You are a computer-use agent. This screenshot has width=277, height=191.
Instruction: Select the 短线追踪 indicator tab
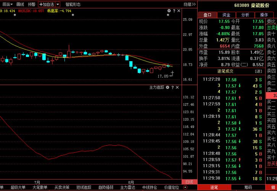pos(84,188)
